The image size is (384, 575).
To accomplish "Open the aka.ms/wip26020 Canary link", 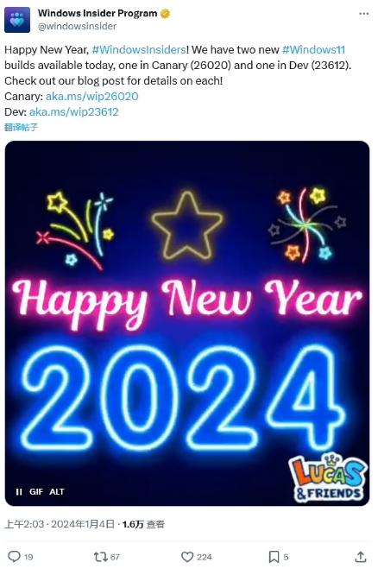I will (x=92, y=97).
